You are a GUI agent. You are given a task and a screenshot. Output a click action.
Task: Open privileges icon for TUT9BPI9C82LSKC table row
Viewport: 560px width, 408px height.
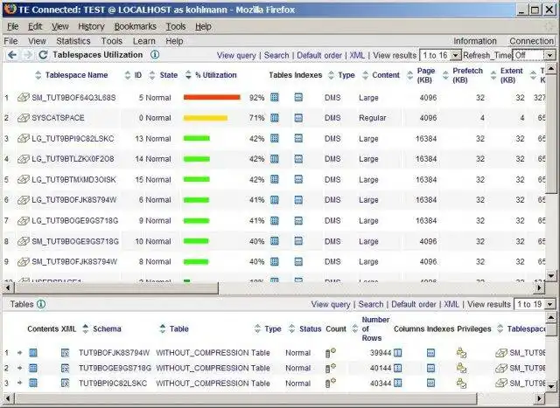461,384
